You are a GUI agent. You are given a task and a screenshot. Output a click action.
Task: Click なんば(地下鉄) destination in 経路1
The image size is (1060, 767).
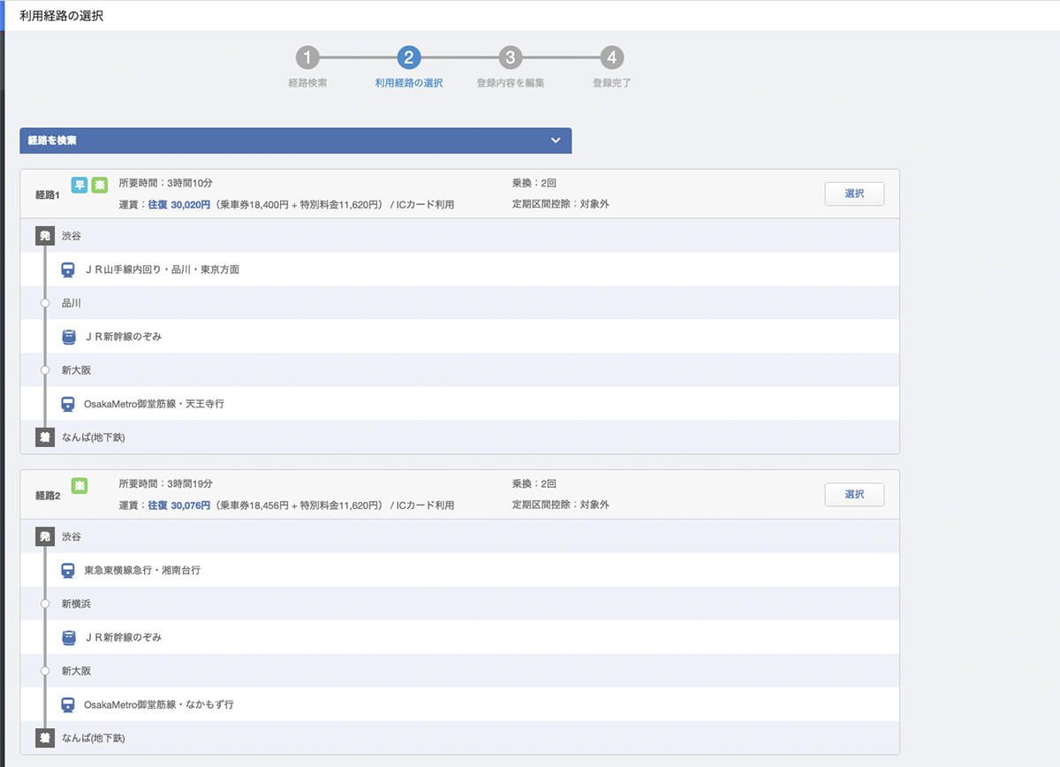94,437
